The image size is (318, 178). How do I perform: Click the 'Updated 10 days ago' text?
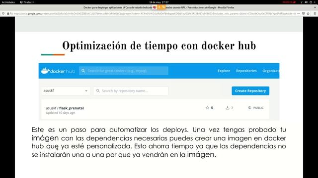click(x=61, y=113)
